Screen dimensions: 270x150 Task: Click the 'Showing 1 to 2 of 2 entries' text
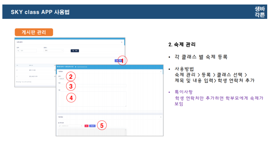tap(24, 82)
